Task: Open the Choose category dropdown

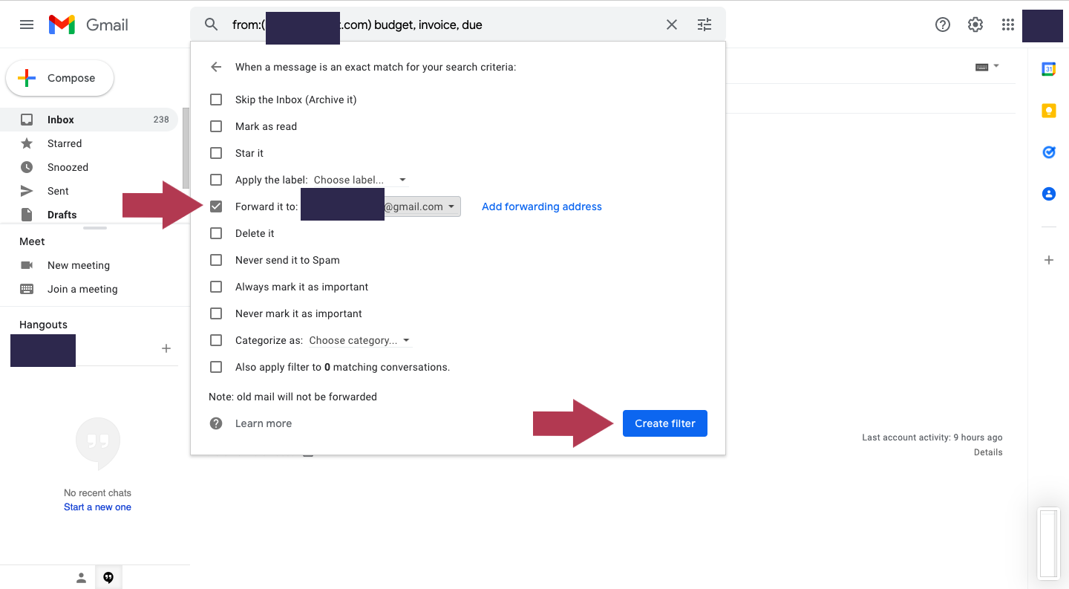Action: click(x=360, y=339)
